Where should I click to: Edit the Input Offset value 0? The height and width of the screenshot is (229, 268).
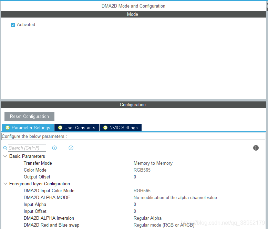tap(135, 211)
